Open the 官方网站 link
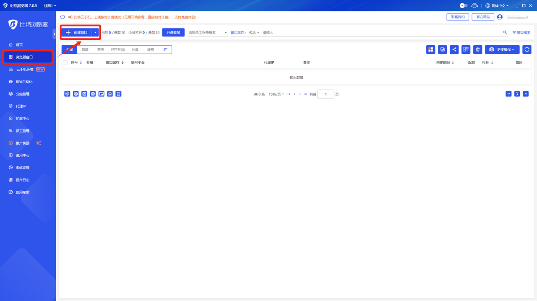 (482, 17)
